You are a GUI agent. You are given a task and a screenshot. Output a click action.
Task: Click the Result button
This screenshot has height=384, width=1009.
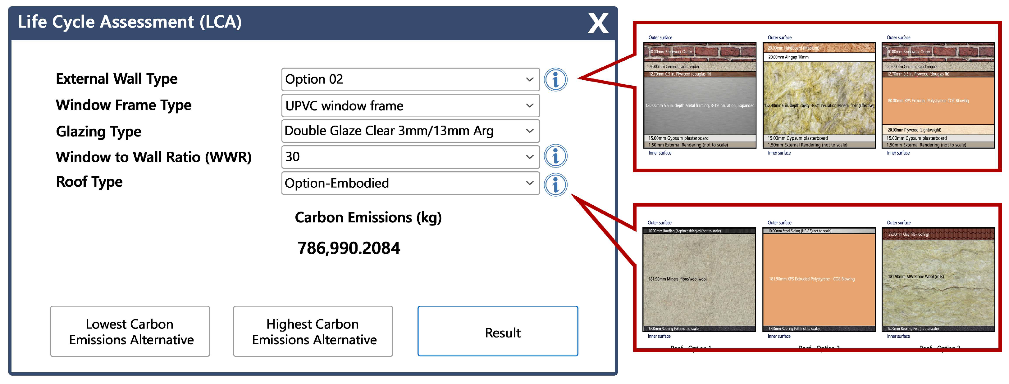click(497, 331)
